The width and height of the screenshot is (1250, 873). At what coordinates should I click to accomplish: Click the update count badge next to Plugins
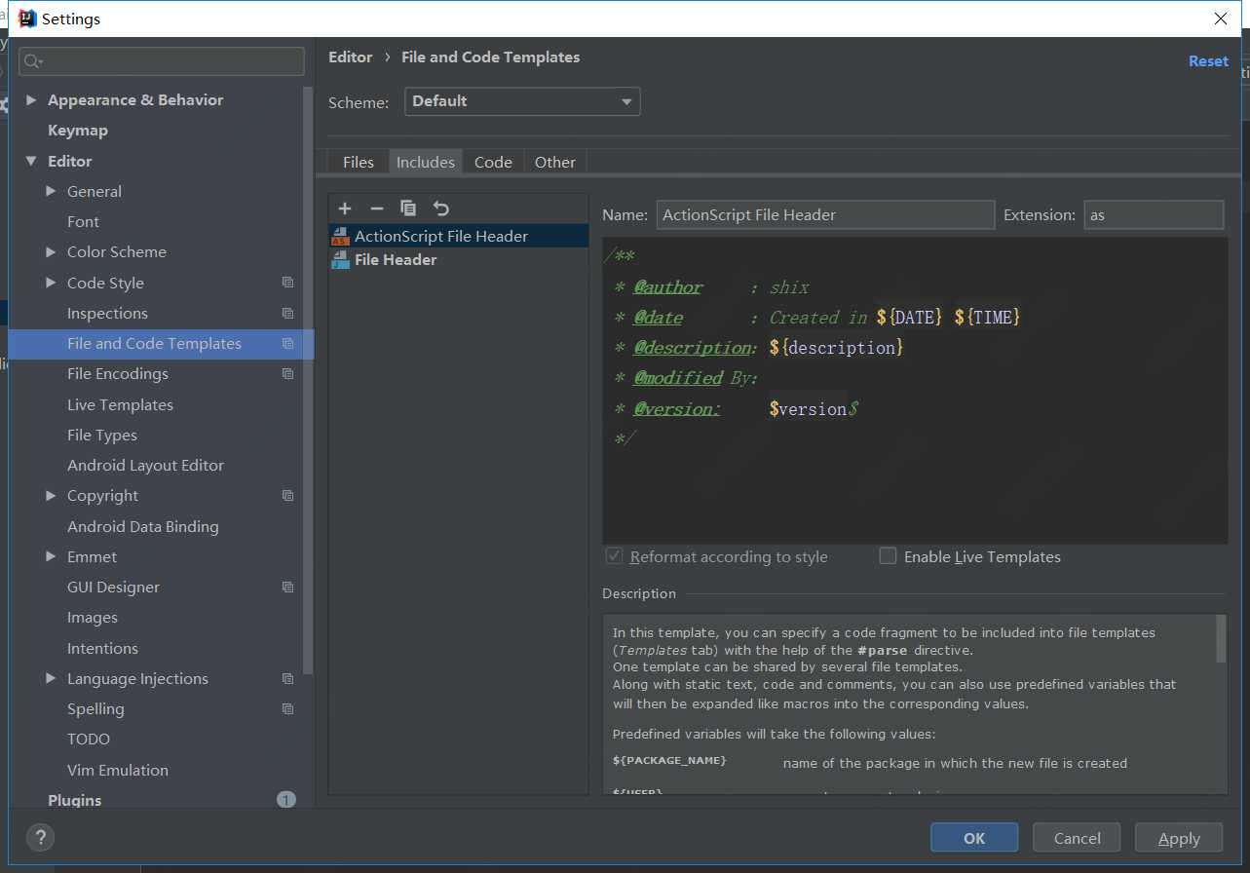[285, 800]
